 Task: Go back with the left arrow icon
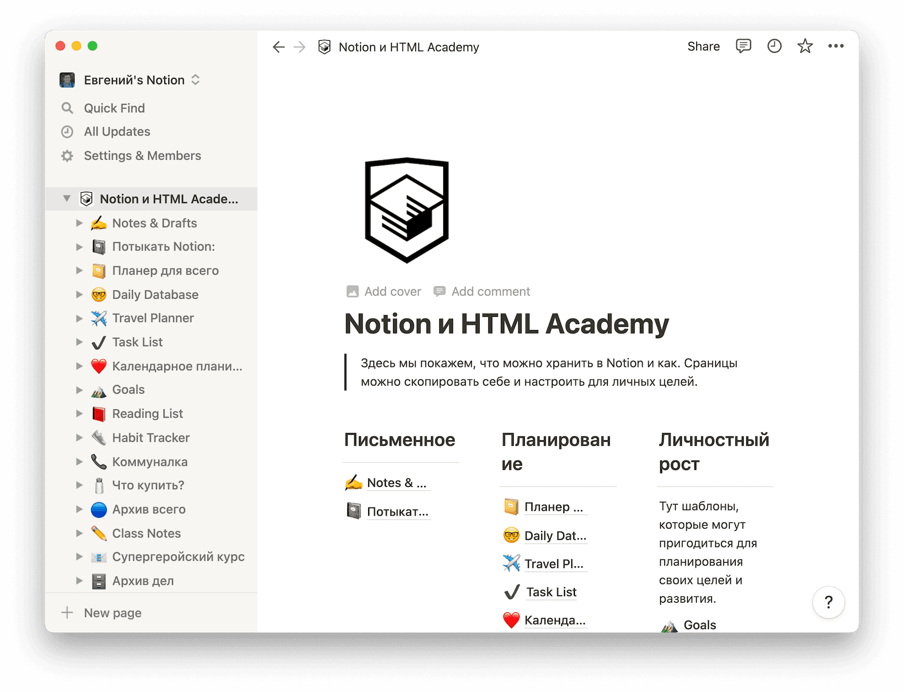click(279, 47)
